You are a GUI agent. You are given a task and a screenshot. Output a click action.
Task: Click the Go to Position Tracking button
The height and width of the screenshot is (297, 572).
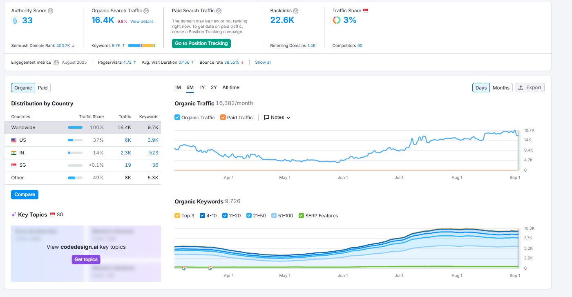pyautogui.click(x=201, y=43)
